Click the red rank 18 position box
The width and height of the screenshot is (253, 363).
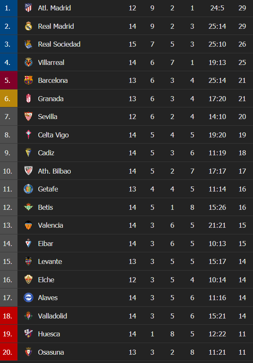[8, 316]
